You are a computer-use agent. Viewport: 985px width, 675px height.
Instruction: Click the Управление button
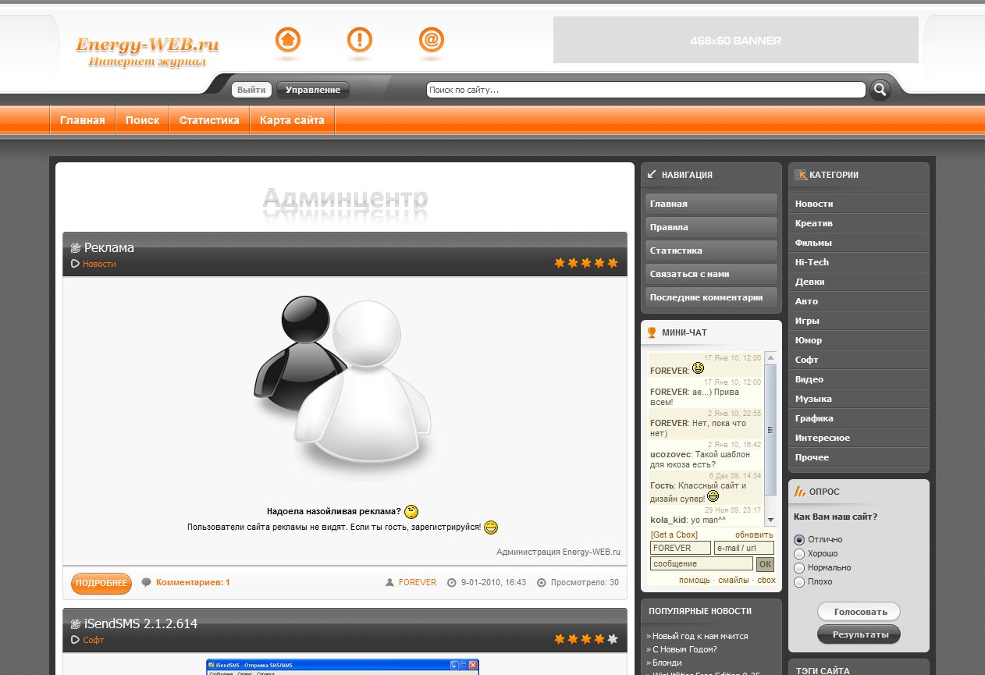pos(313,90)
